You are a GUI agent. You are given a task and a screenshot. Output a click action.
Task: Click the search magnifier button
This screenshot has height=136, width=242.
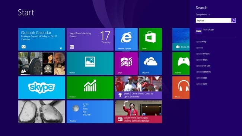[233, 20]
